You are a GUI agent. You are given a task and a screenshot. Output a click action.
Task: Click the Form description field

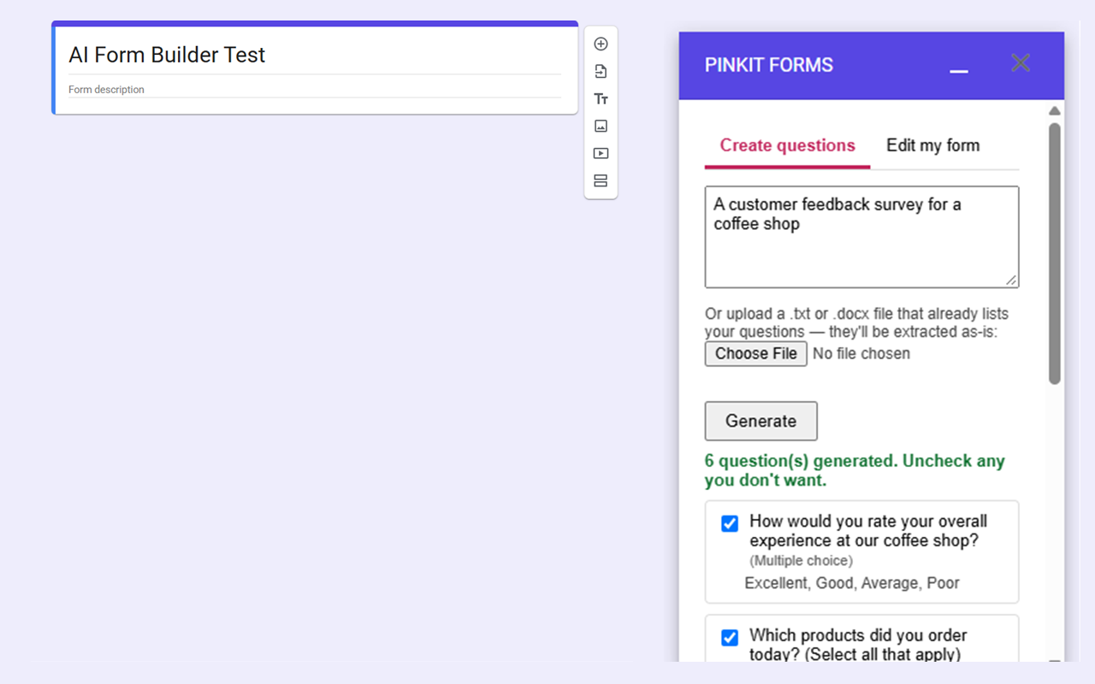click(315, 90)
